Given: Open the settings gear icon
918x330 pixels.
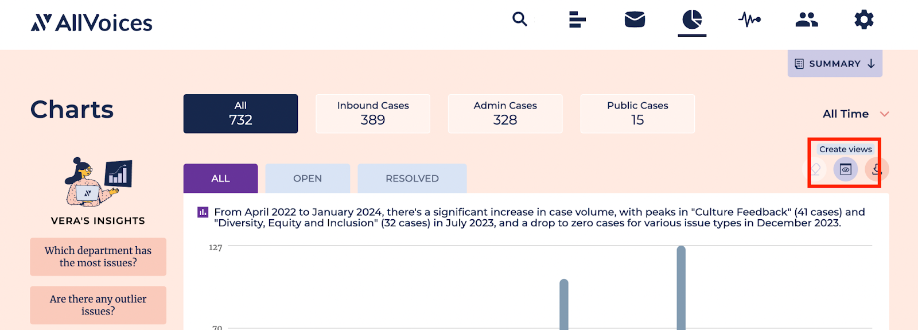Looking at the screenshot, I should pos(864,20).
